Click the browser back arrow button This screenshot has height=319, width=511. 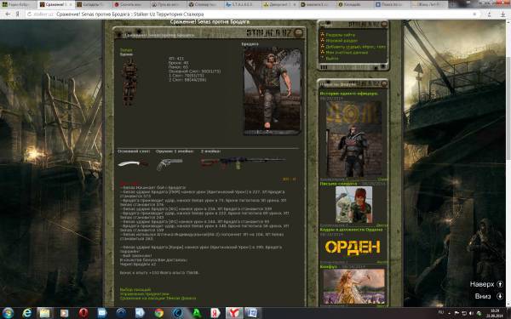click(8, 14)
